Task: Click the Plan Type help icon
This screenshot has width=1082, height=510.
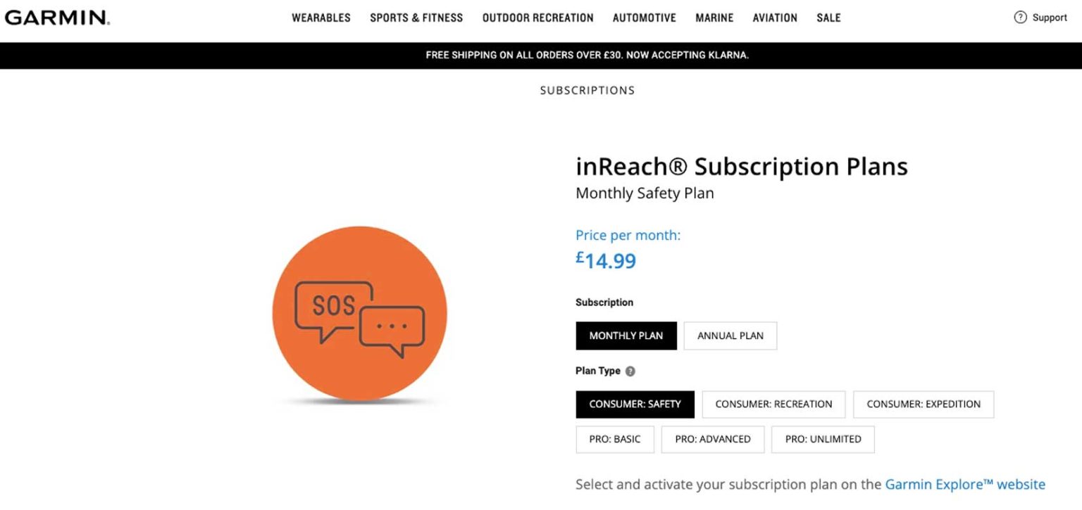Action: click(x=630, y=371)
